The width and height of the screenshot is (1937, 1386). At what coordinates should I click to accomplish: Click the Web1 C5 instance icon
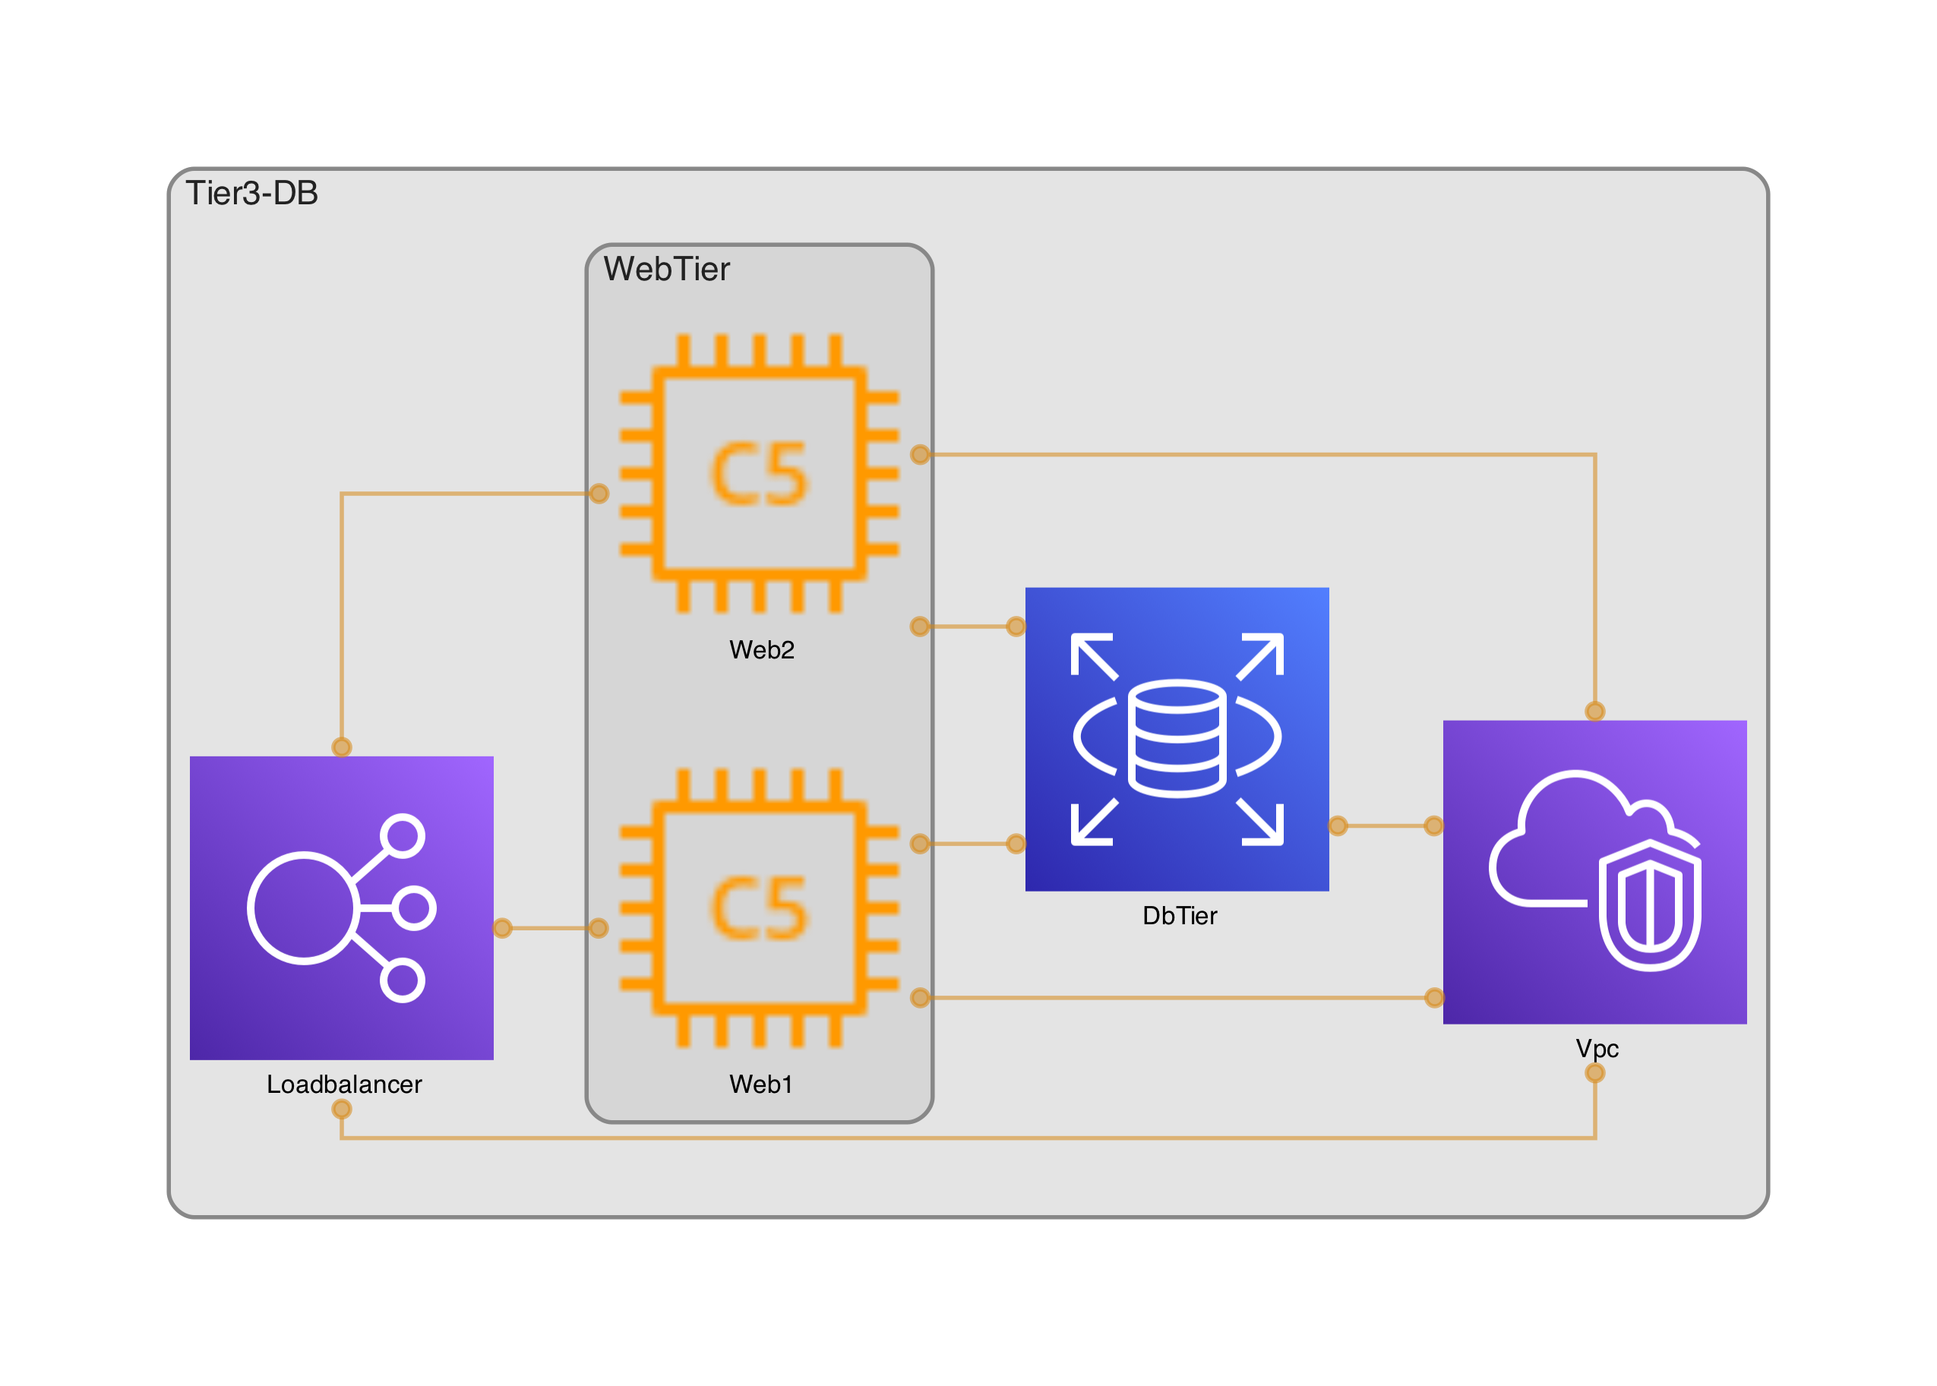point(758,908)
